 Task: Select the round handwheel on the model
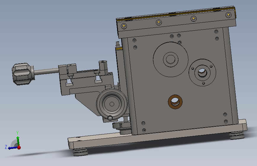click(x=112, y=104)
